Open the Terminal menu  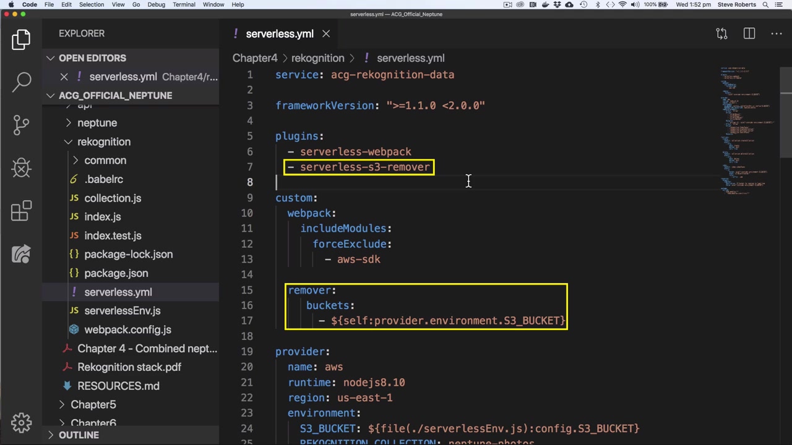point(184,4)
